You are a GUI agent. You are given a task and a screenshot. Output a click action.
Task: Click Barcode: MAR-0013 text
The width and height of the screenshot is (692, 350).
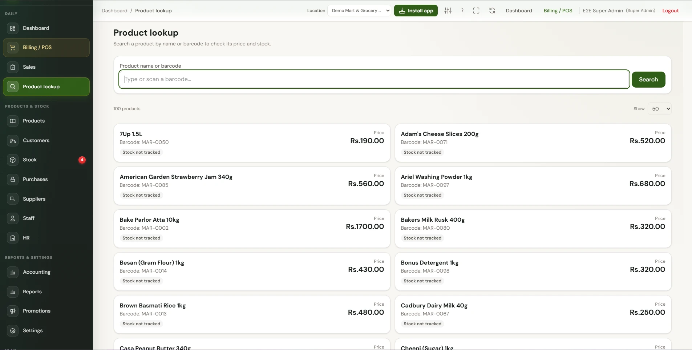pyautogui.click(x=143, y=314)
